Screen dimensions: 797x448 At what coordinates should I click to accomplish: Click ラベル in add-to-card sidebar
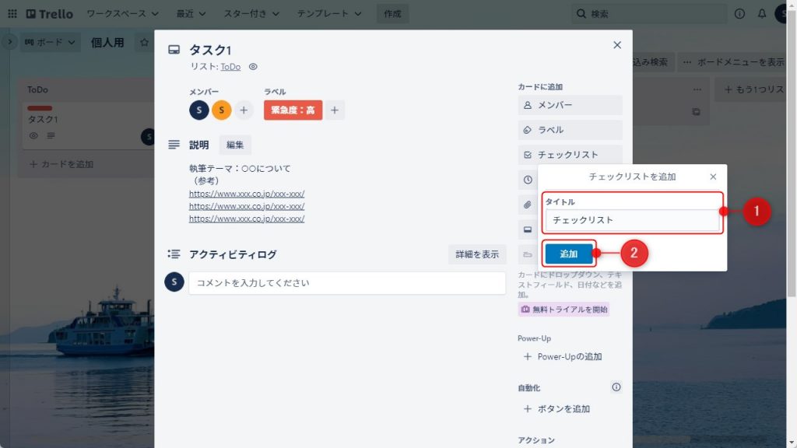coord(570,130)
